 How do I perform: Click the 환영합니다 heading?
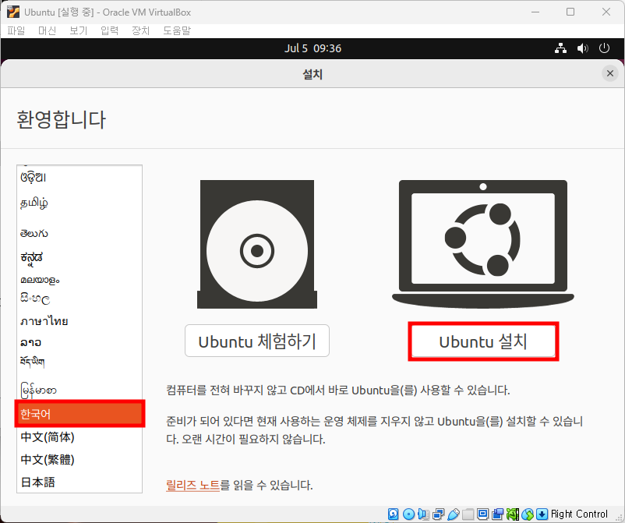point(61,119)
